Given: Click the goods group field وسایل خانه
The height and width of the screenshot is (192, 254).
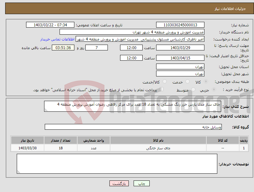Looking at the screenshot, I should tap(133, 127).
